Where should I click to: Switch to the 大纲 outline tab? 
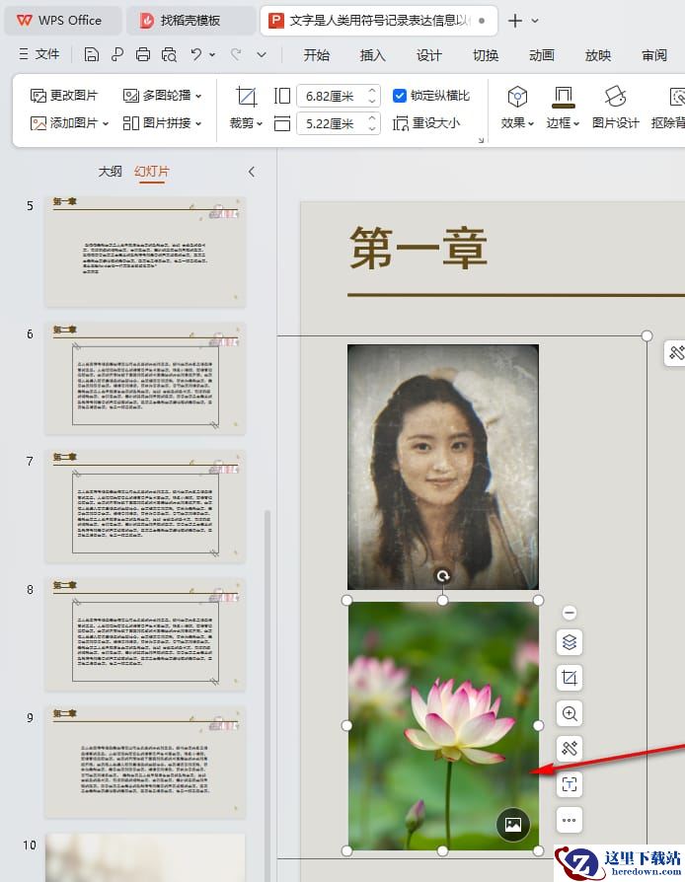tap(110, 171)
